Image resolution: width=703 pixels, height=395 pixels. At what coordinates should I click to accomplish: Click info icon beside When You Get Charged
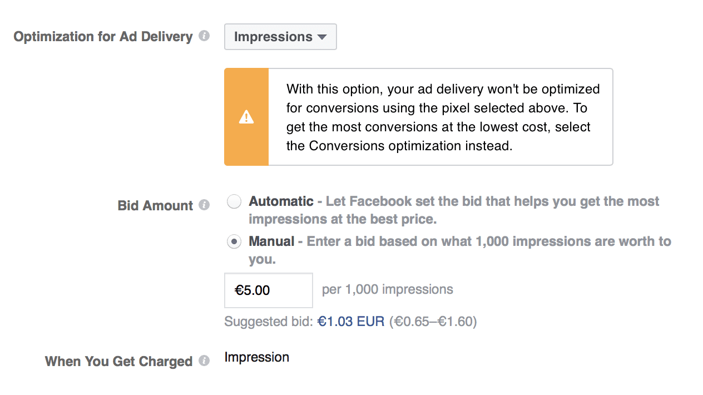[204, 361]
